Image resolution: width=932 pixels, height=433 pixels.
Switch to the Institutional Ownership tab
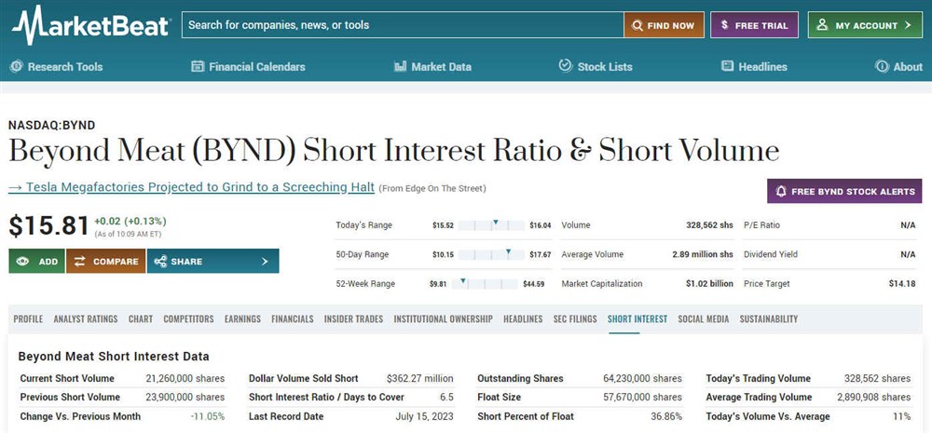443,319
